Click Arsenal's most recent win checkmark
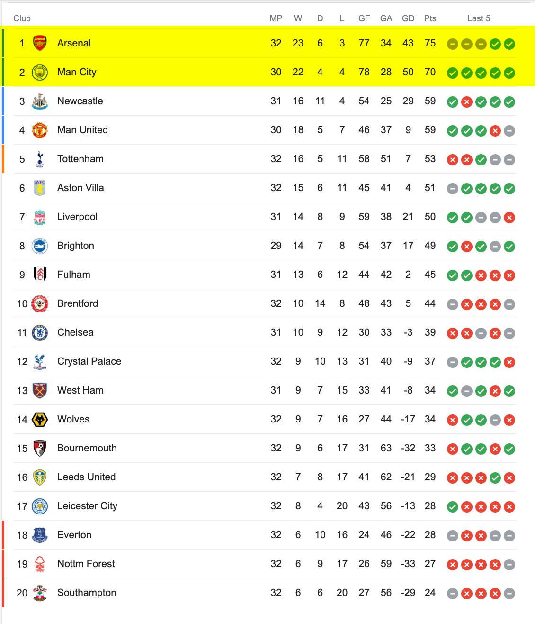This screenshot has height=624, width=535. click(x=509, y=44)
